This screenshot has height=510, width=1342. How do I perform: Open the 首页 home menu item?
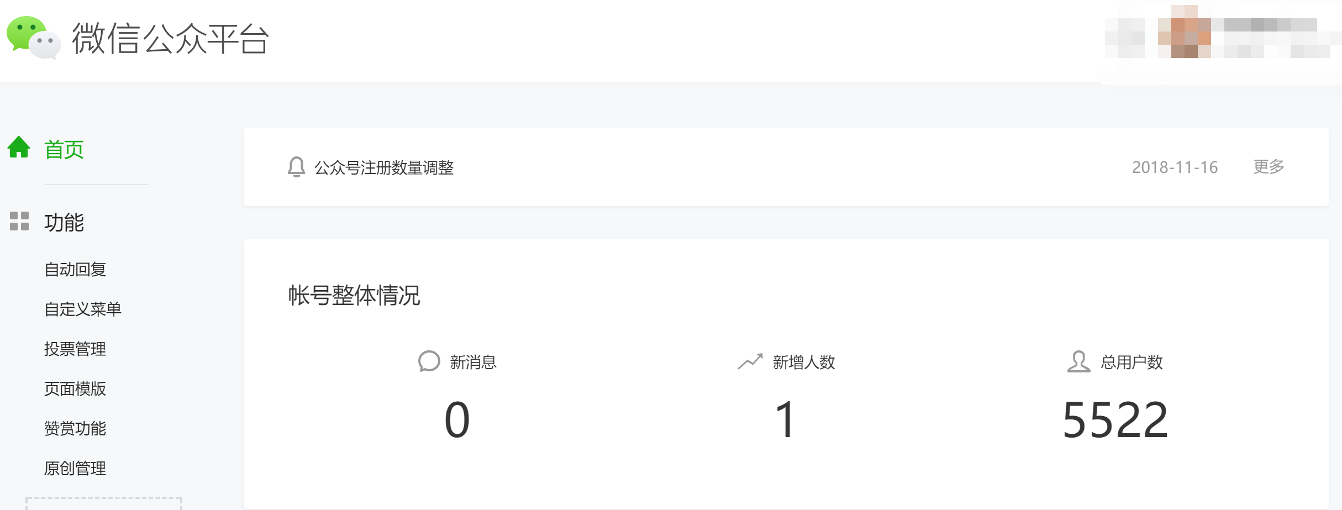point(64,149)
